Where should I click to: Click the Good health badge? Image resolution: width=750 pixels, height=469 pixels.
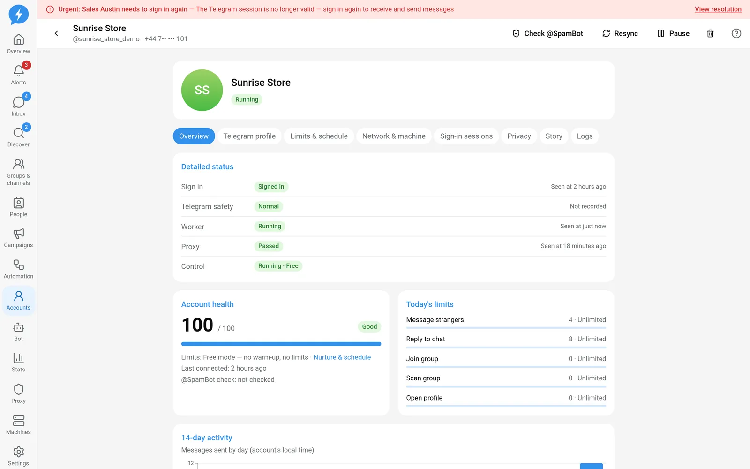369,327
